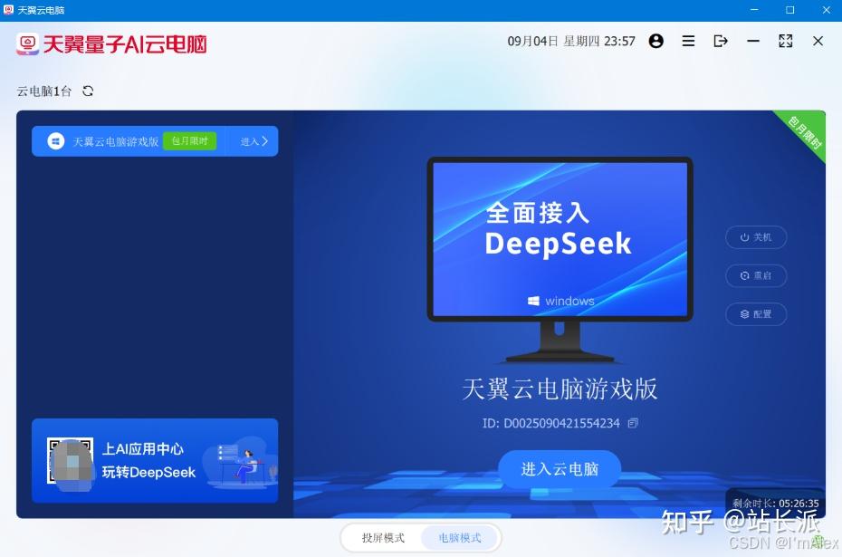Click the hamburger menu icon in titlebar

[x=688, y=41]
